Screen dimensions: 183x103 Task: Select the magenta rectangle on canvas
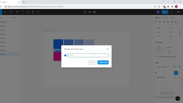tap(57, 56)
